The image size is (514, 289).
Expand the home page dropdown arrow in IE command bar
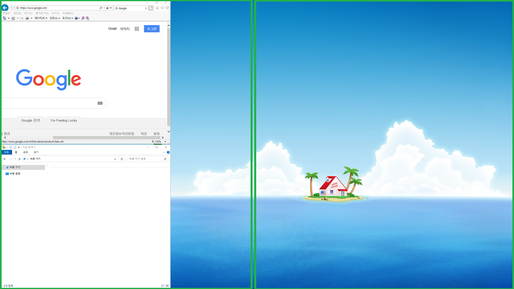(x=8, y=18)
